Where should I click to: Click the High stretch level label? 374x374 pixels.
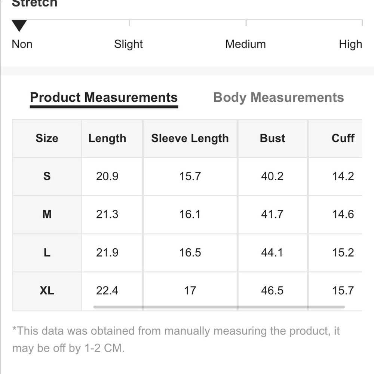pos(350,44)
